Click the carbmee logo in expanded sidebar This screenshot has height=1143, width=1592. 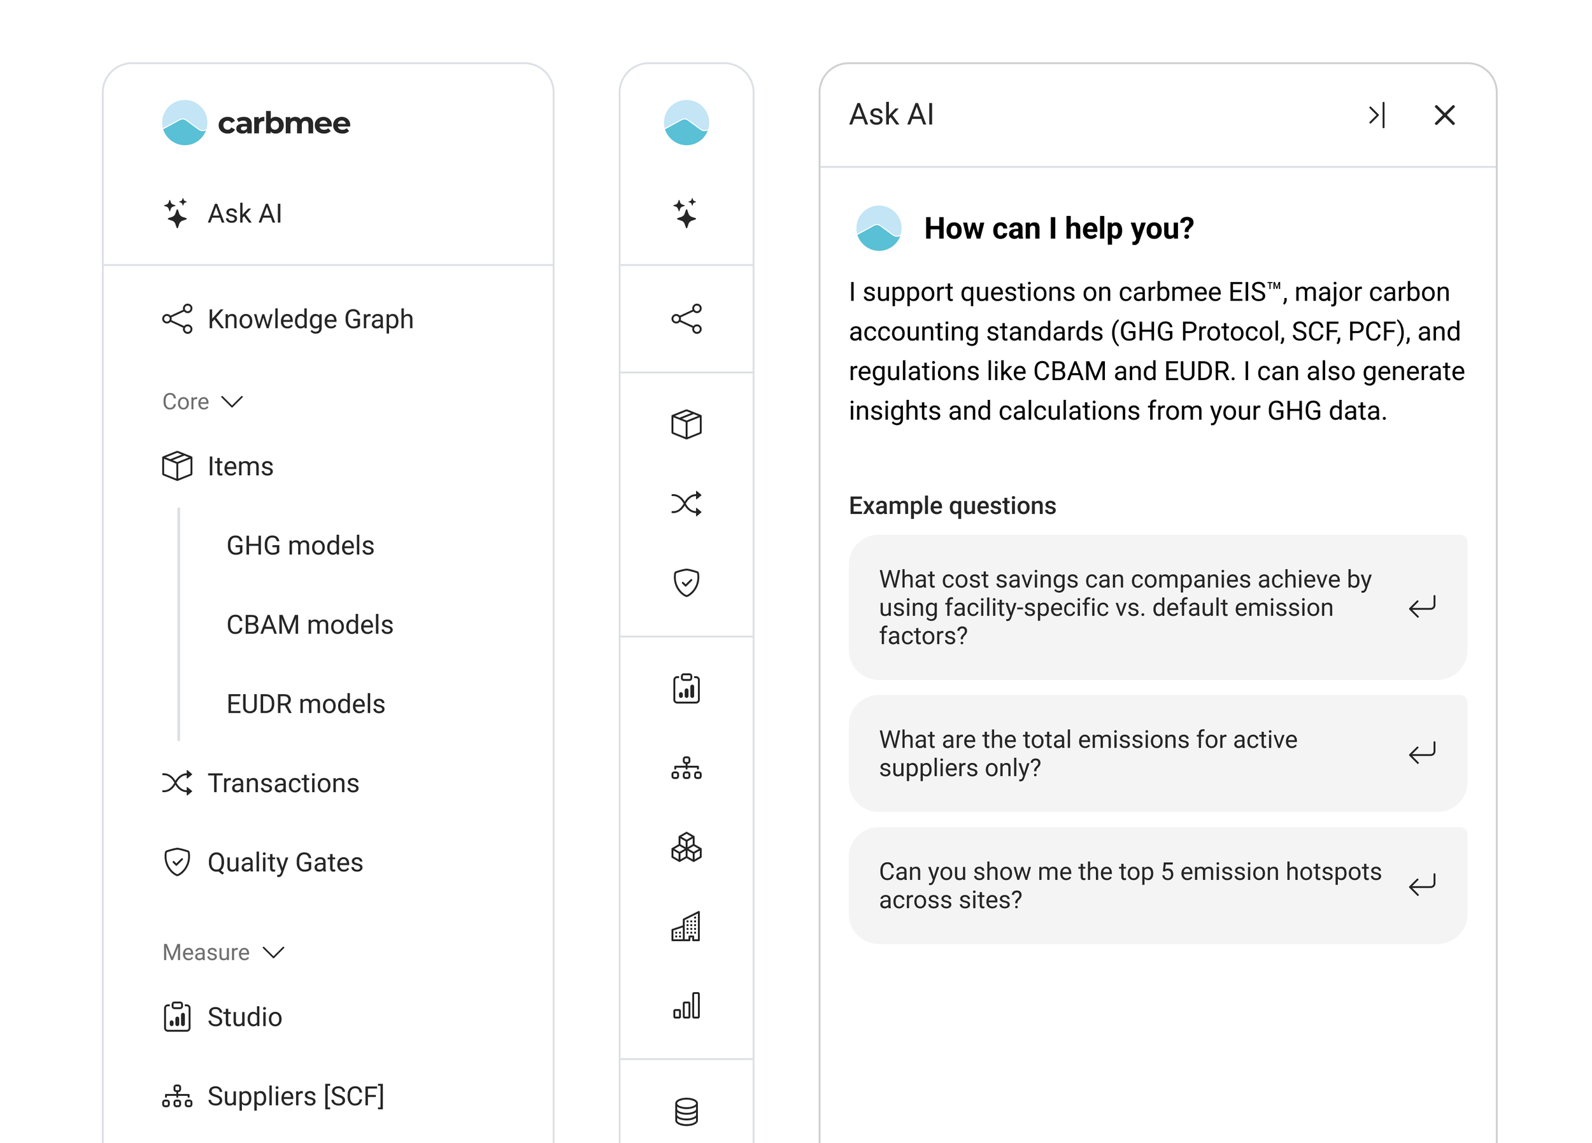(x=256, y=123)
